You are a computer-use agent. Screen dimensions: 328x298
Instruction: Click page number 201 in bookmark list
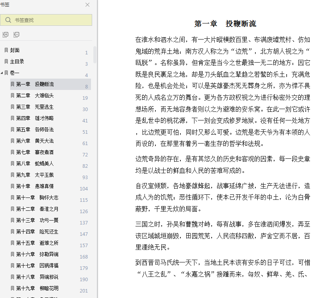point(84,291)
